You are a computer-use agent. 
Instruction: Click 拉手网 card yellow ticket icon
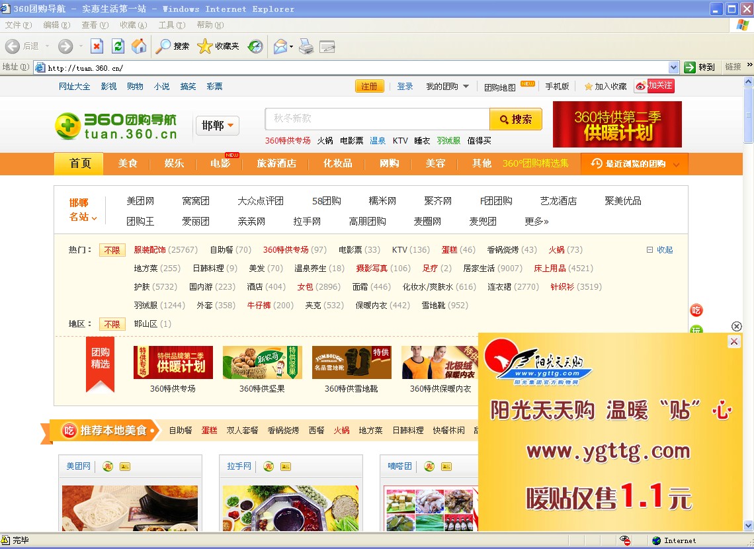286,466
